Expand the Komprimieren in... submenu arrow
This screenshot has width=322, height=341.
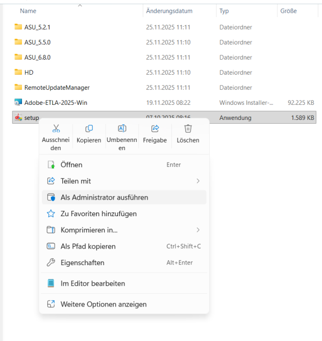(x=198, y=230)
